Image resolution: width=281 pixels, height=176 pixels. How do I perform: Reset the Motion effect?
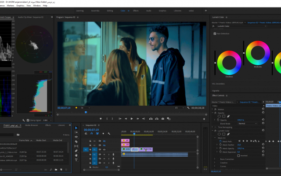click(x=263, y=109)
